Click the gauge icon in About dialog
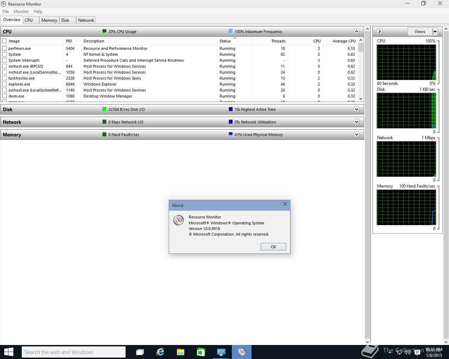 coord(179,220)
